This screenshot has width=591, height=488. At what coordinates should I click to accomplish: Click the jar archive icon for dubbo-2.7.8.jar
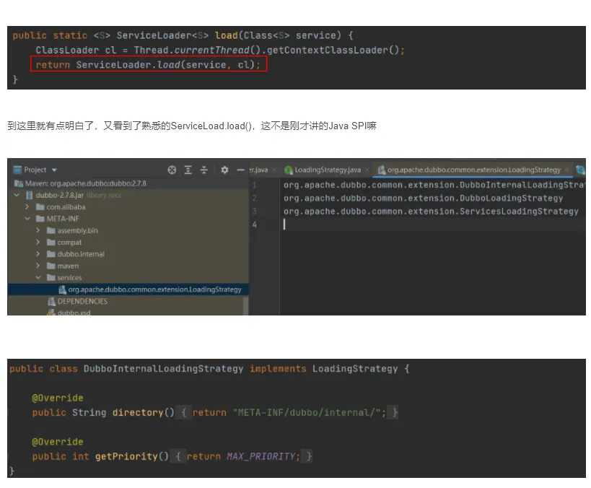point(29,196)
